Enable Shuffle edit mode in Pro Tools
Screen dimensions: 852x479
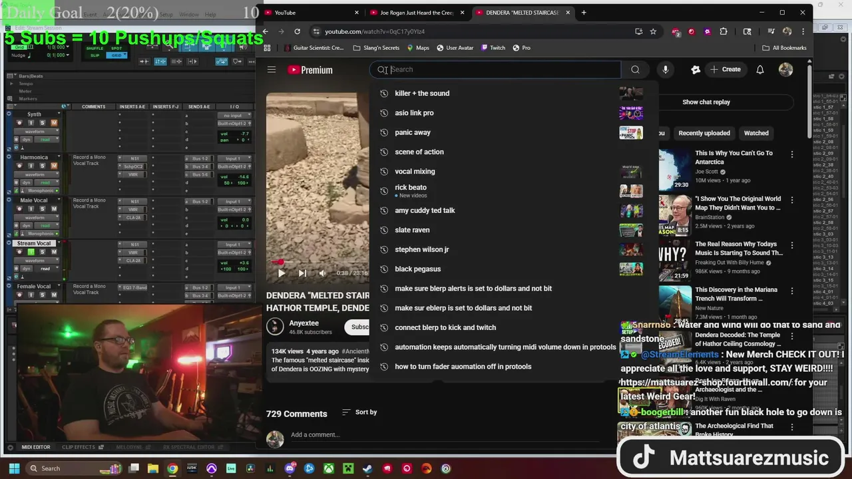pos(95,49)
